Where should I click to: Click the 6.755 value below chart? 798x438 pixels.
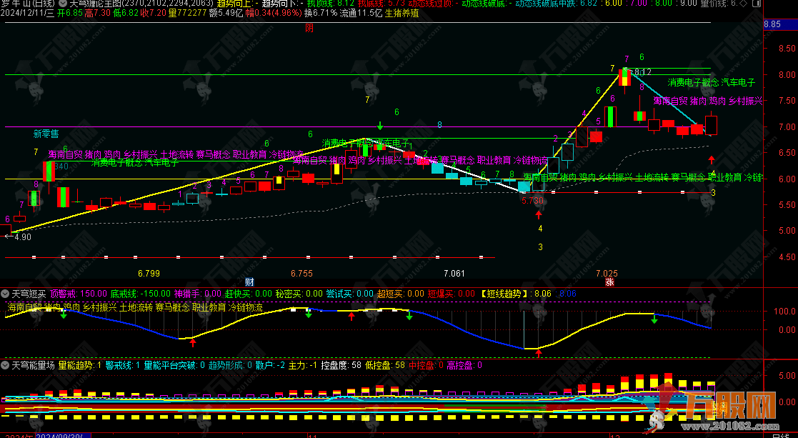click(x=301, y=273)
